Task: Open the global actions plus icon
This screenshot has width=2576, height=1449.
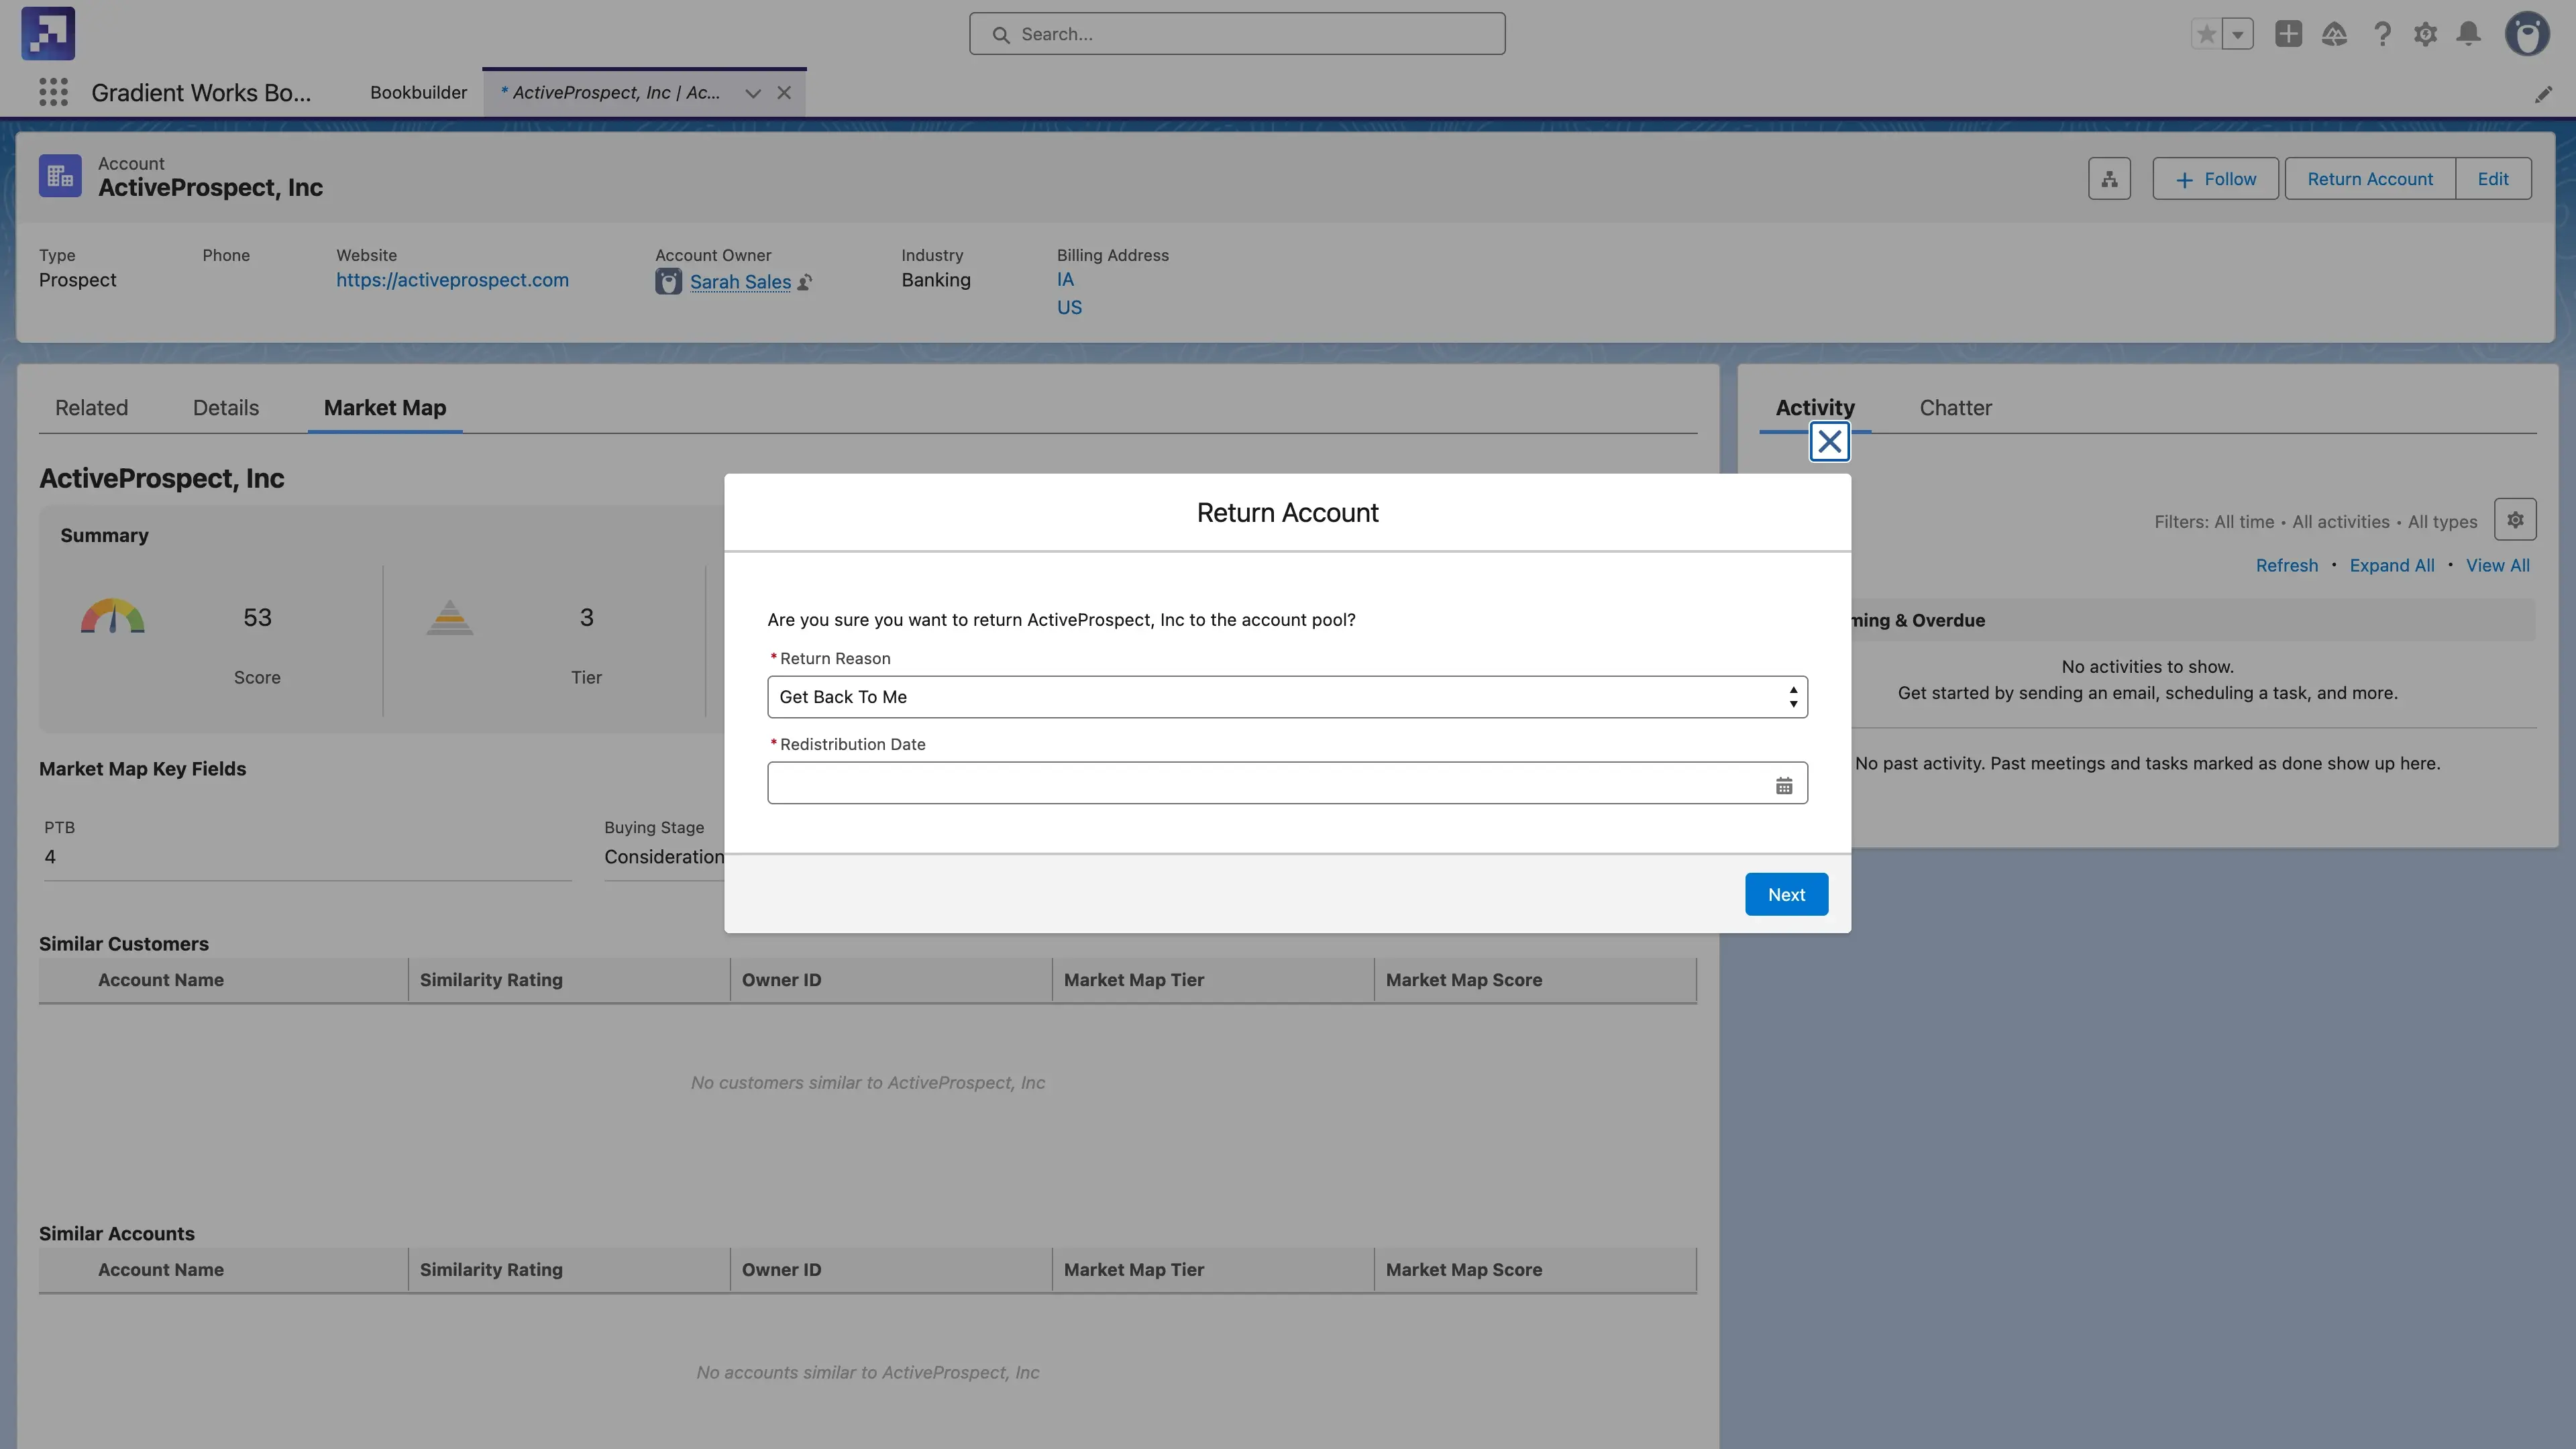Action: click(2288, 34)
